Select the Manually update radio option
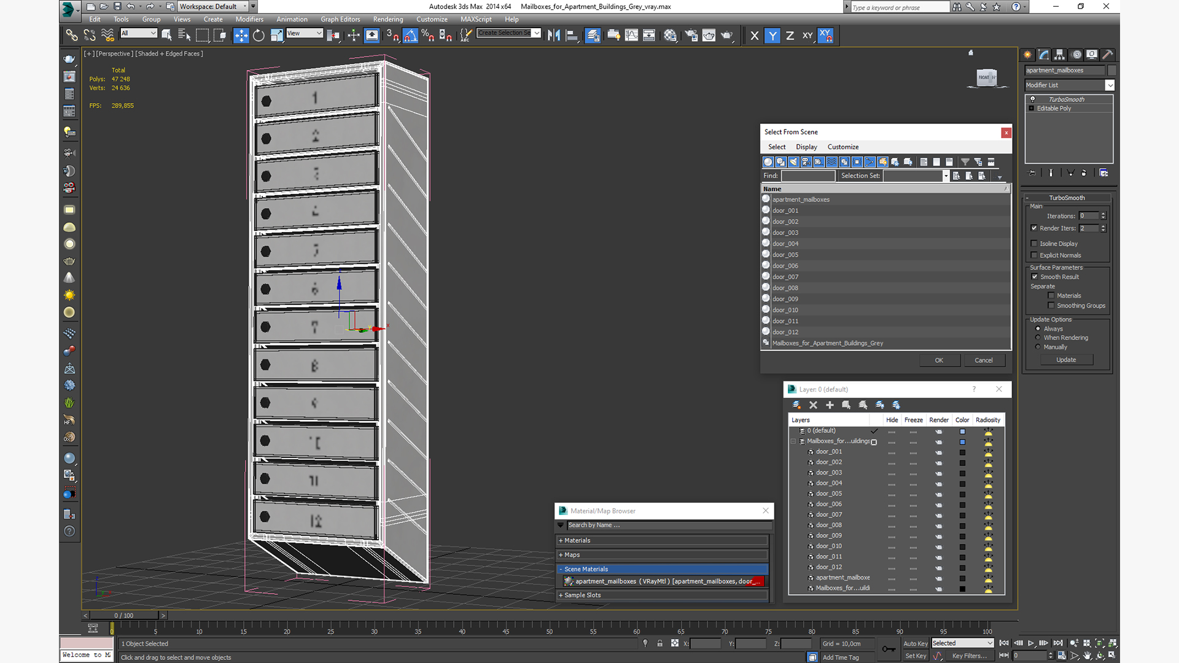The image size is (1179, 663). click(1038, 347)
